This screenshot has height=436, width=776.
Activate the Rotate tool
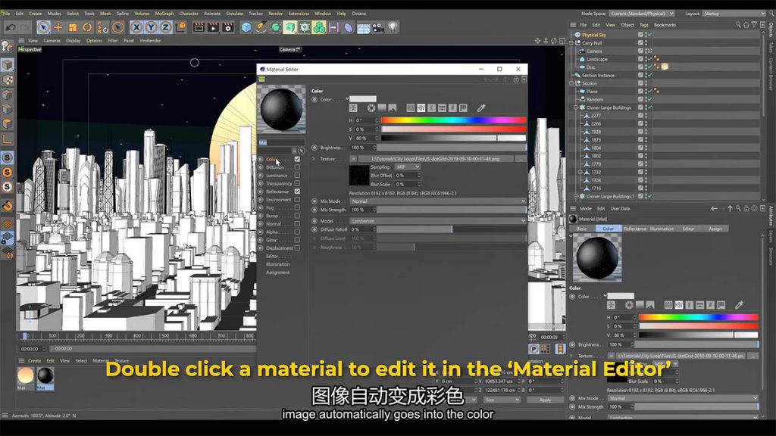click(88, 28)
